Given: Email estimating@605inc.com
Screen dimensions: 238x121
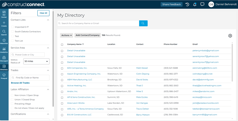Looking at the screenshot, I should coord(205,68).
